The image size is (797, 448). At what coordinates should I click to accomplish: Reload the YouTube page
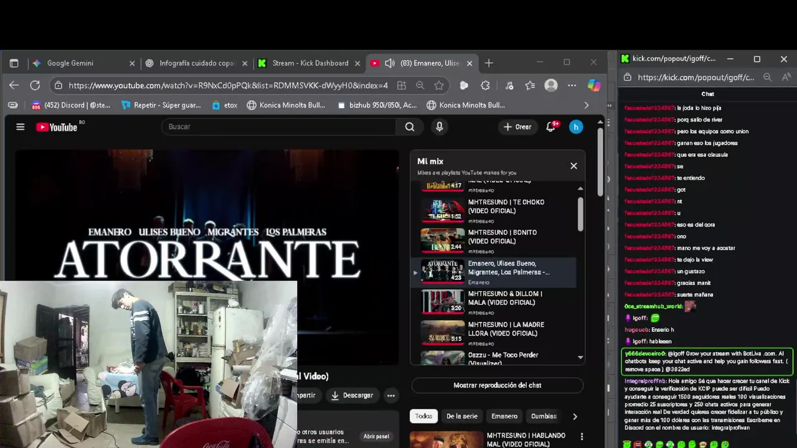35,85
